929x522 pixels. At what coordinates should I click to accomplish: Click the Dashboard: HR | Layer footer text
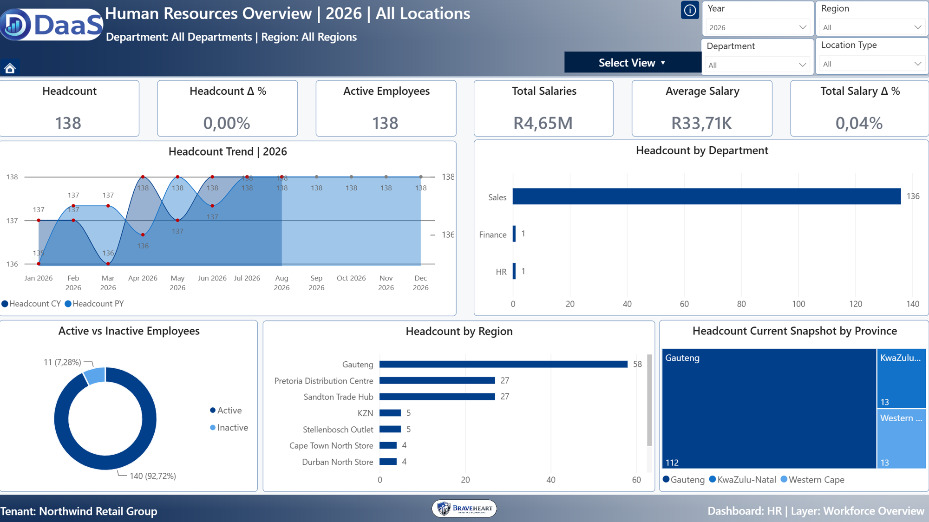tap(816, 511)
